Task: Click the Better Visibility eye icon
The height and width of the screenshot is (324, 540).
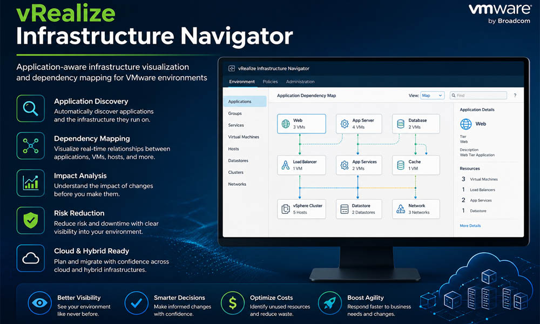Action: (39, 303)
